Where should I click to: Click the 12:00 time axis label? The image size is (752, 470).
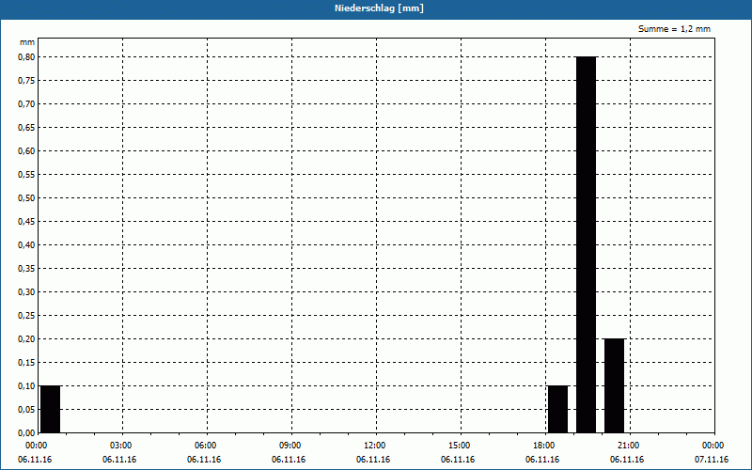click(374, 446)
